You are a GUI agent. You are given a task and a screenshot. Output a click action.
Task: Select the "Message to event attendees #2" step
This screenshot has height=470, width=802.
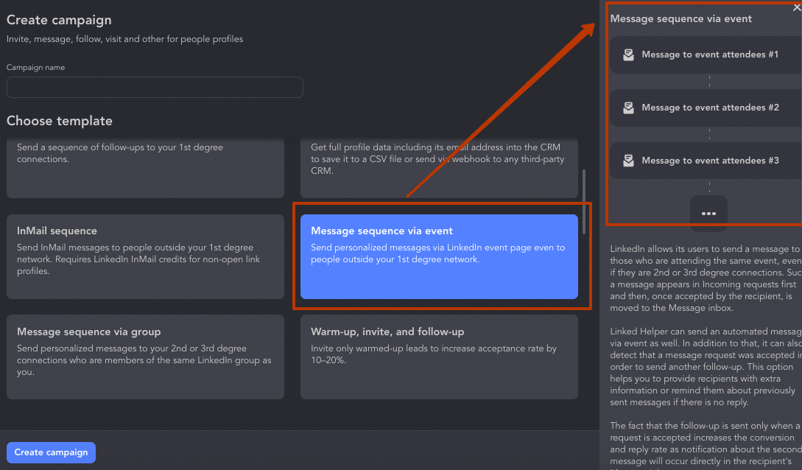coord(707,108)
